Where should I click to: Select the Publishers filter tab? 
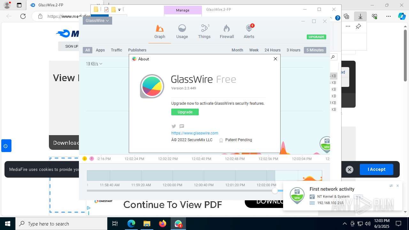point(137,50)
